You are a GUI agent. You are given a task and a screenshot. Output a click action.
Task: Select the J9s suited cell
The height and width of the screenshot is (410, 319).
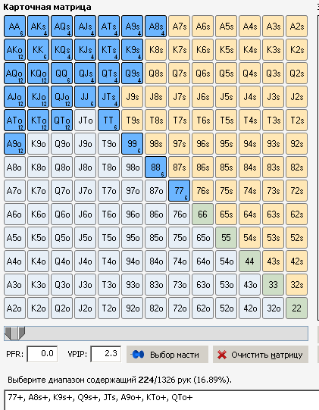133,97
